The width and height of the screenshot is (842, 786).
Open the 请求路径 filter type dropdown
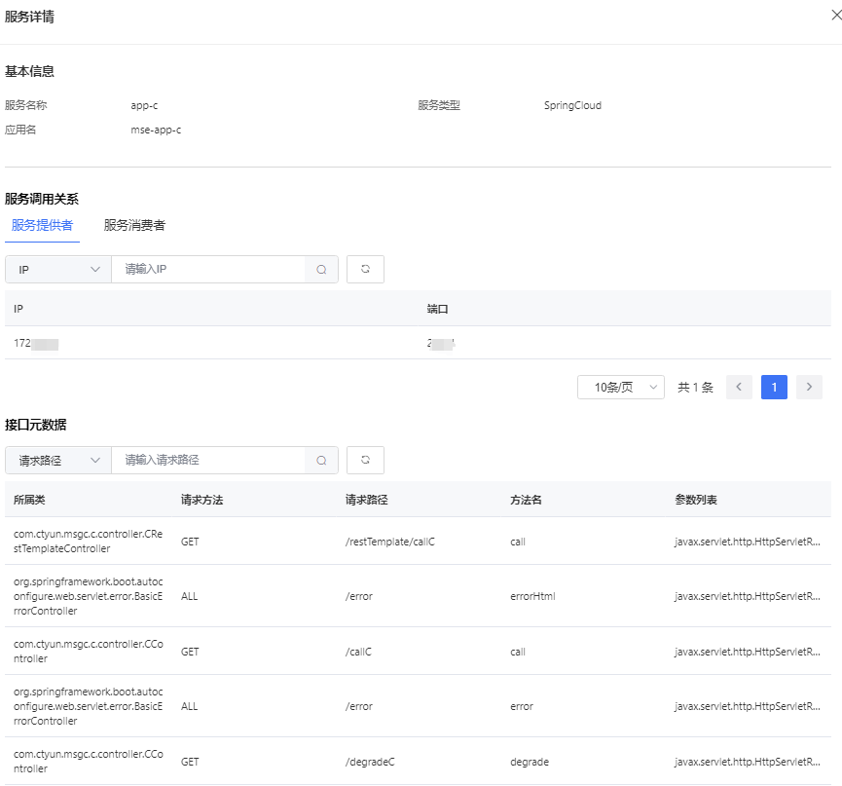pyautogui.click(x=58, y=461)
